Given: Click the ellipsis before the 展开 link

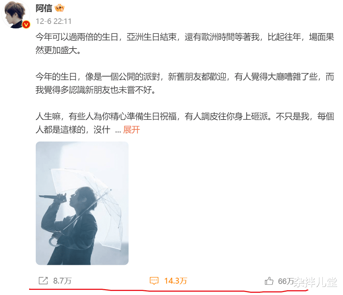Looking at the screenshot, I should (118, 131).
